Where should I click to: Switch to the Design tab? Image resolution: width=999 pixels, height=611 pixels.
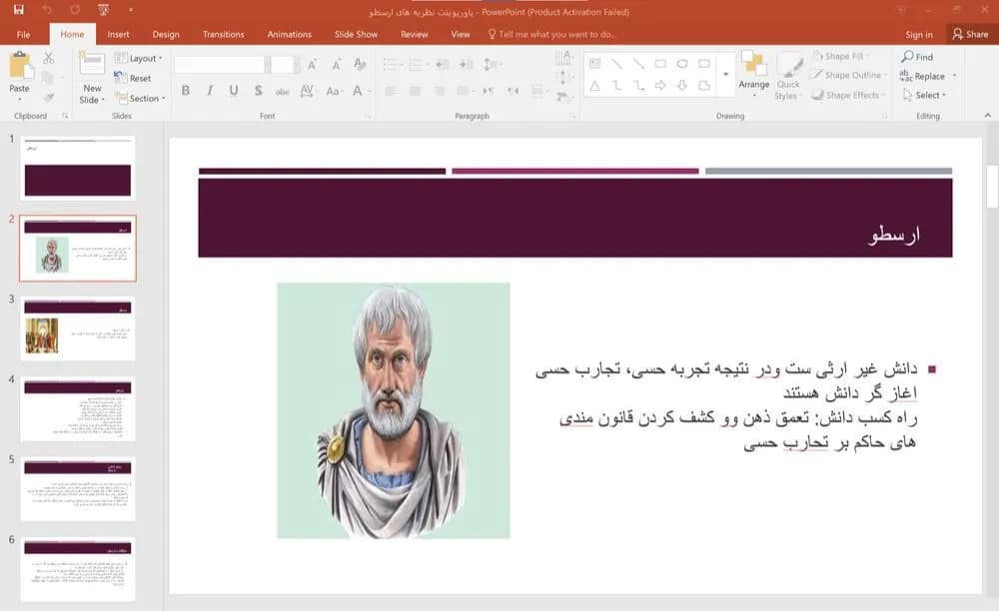[x=166, y=34]
